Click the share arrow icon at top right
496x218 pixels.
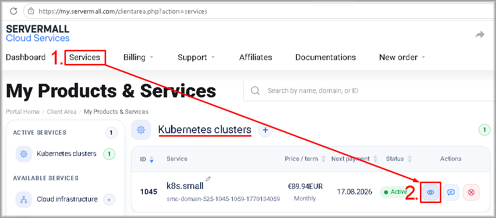point(480,34)
